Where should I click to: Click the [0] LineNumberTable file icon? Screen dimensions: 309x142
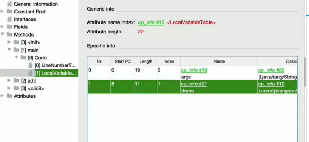30,65
